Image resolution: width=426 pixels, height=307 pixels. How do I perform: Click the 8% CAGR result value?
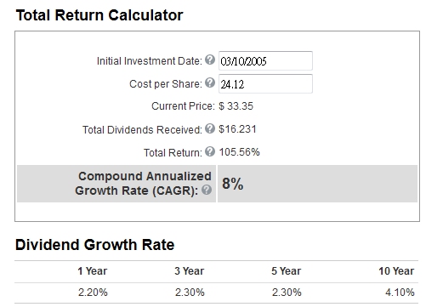232,184
